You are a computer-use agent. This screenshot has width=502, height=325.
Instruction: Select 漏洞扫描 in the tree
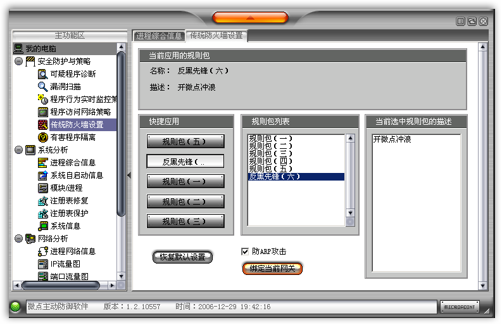[65, 87]
